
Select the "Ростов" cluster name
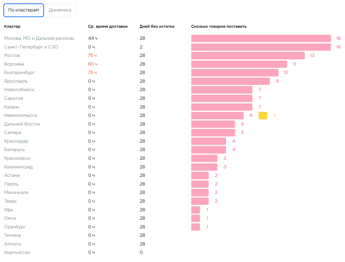coord(12,55)
